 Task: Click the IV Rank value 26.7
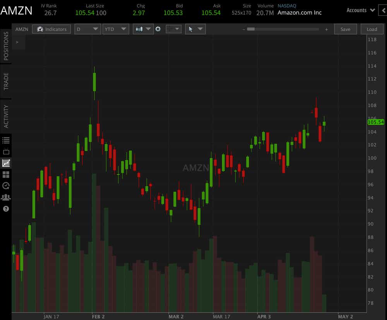pyautogui.click(x=50, y=13)
